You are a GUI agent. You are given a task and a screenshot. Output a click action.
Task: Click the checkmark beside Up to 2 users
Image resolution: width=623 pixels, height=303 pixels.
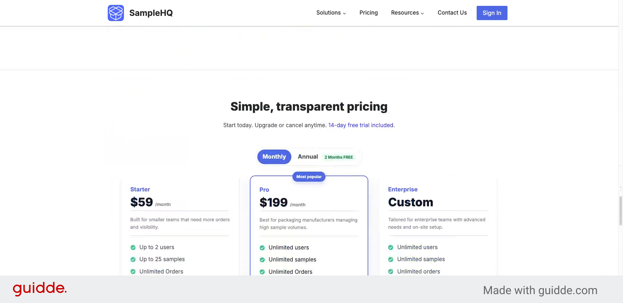click(x=133, y=247)
